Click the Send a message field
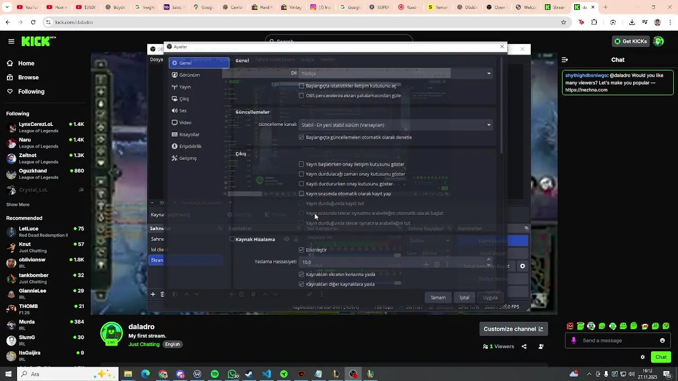This screenshot has height=381, width=678. click(x=617, y=340)
